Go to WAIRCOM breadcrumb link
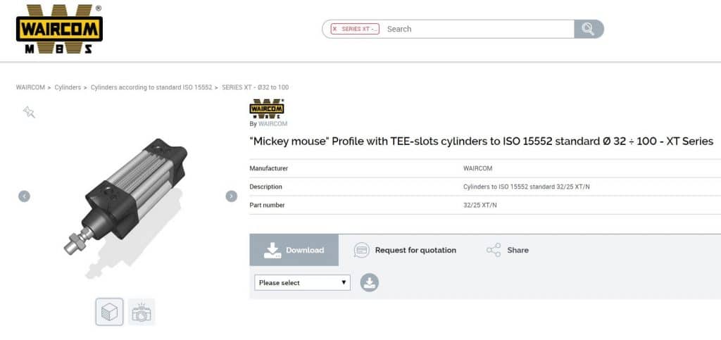The height and width of the screenshot is (340, 721). [x=30, y=87]
